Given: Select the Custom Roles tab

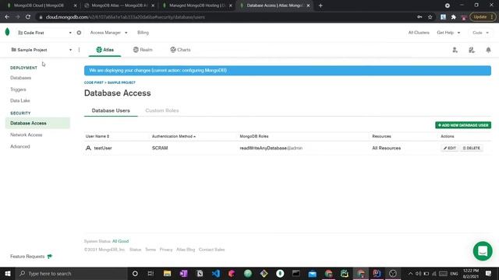Looking at the screenshot, I should tap(162, 110).
